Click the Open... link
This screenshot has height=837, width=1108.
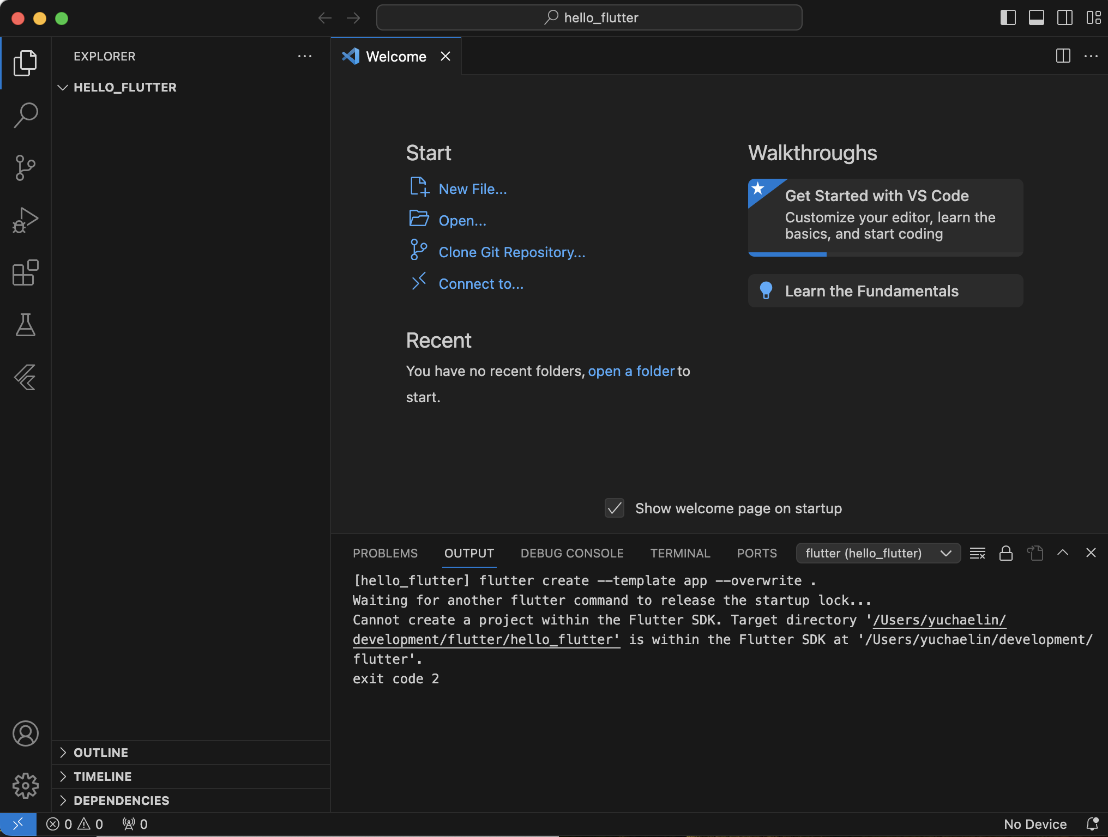point(462,221)
